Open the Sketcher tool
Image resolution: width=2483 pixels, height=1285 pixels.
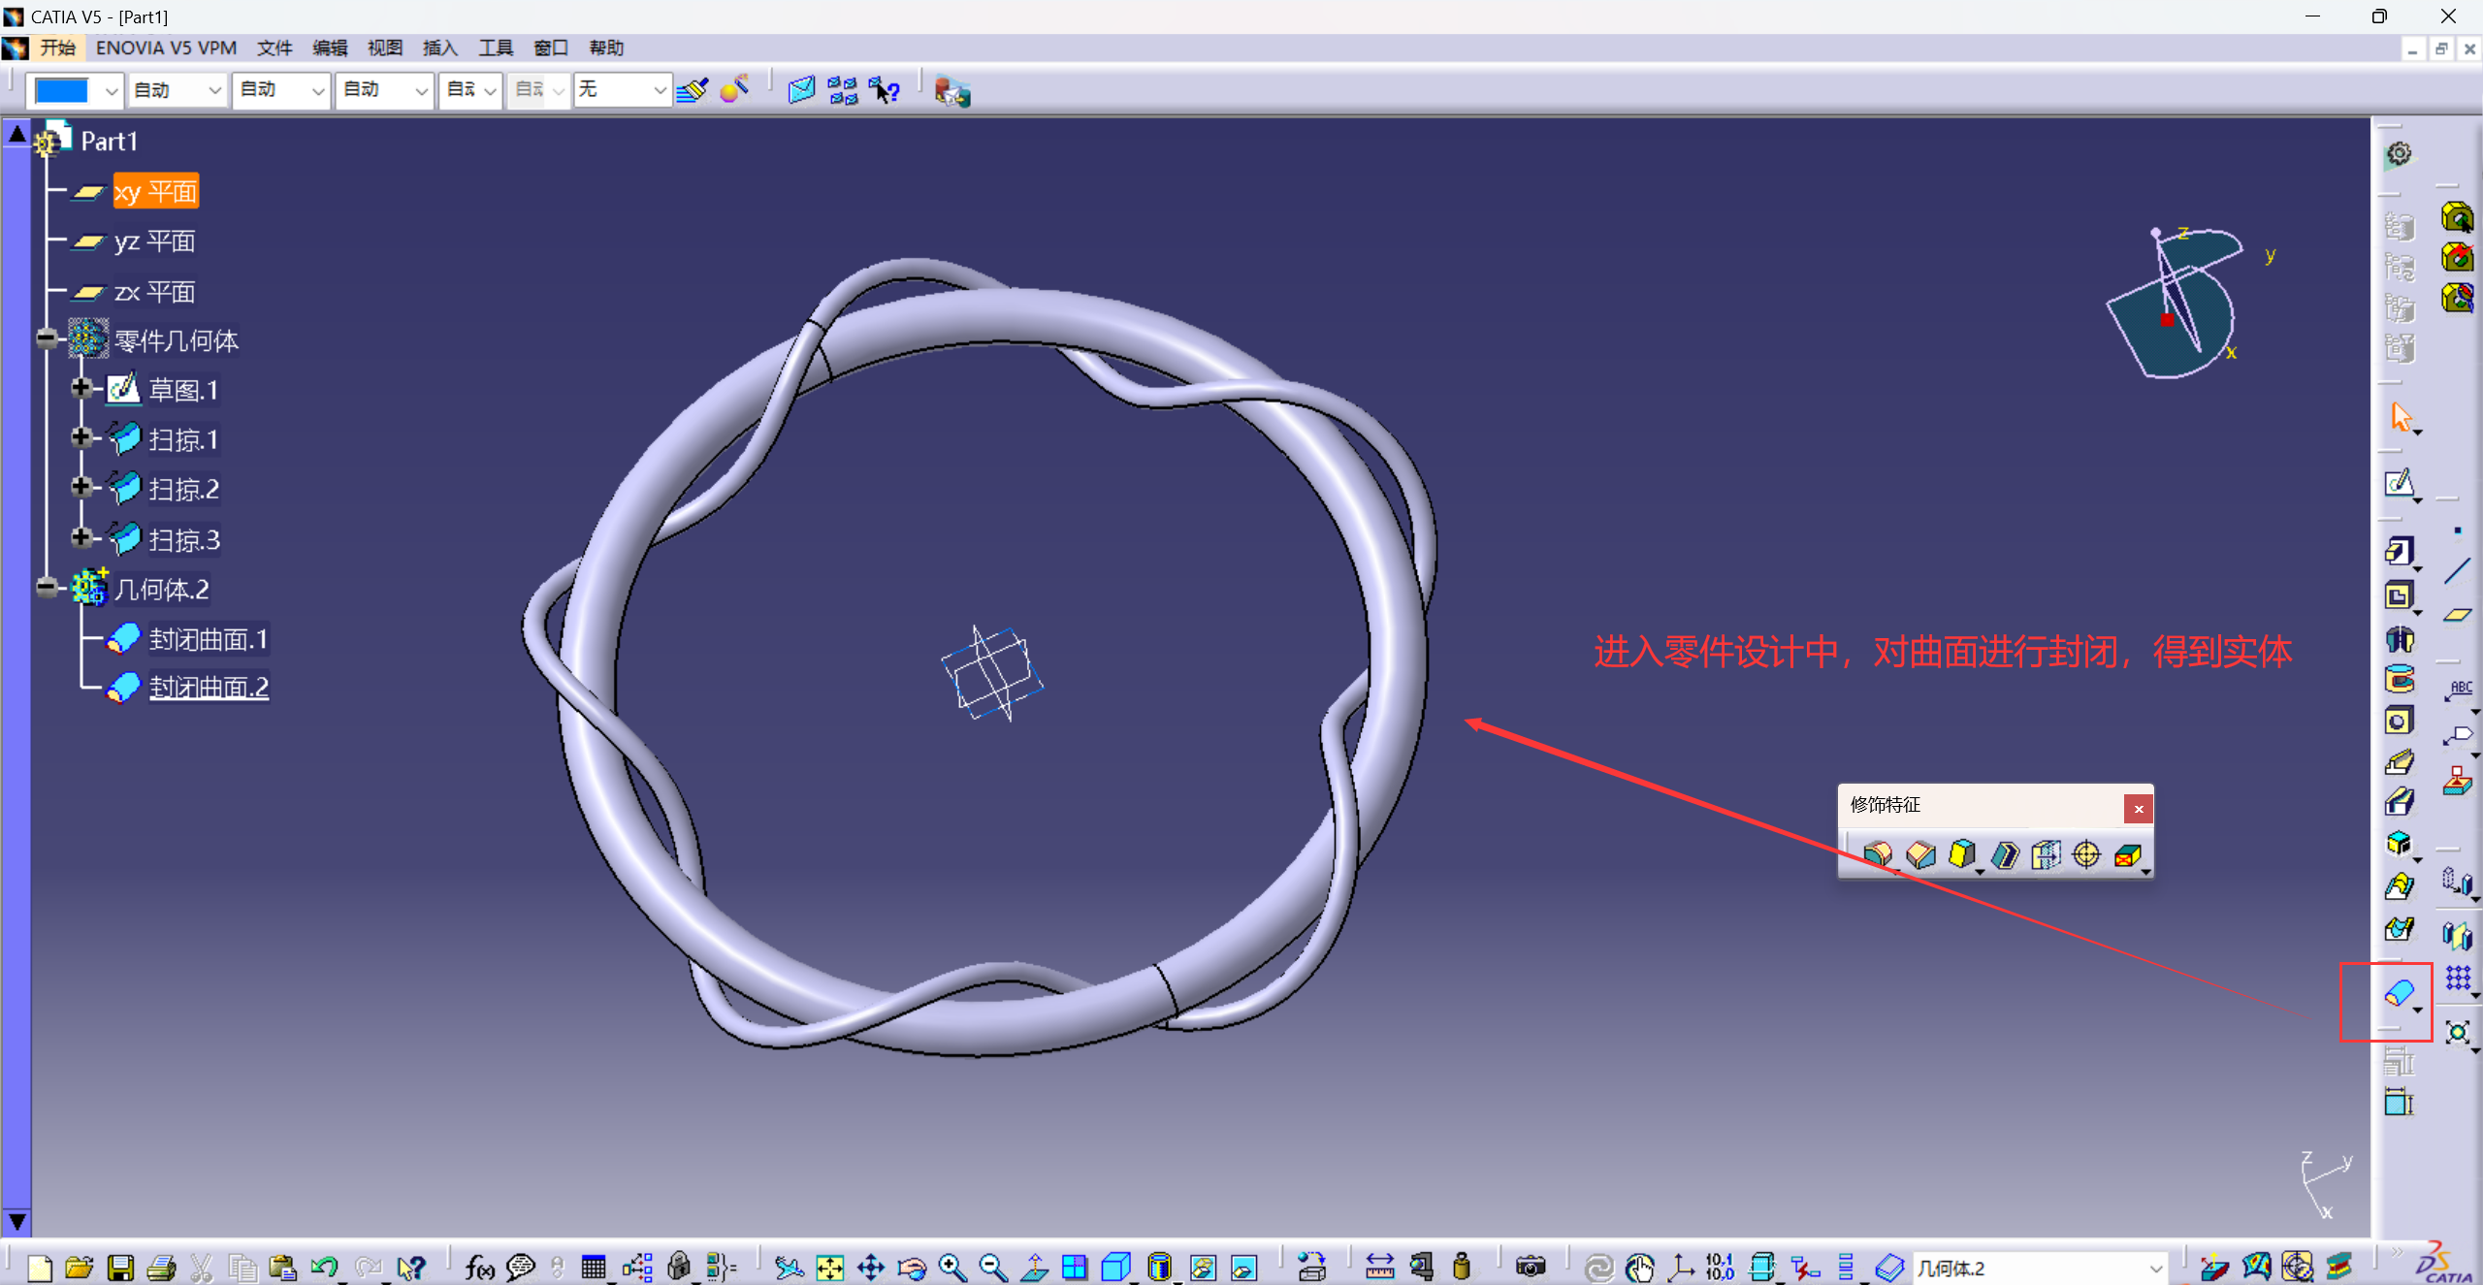(x=2399, y=482)
